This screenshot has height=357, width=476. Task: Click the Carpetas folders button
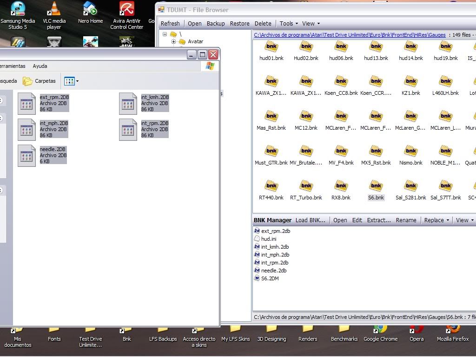pyautogui.click(x=40, y=81)
